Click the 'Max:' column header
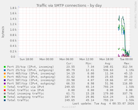The height and width of the screenshot is (110, 138). tap(127, 63)
